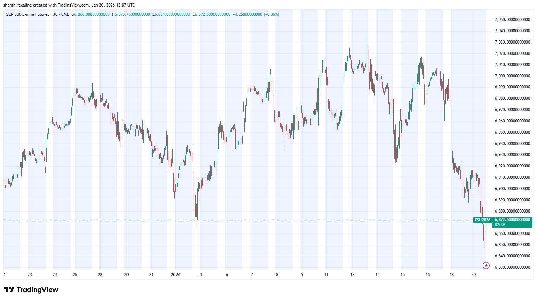Click the current price label 6,872.50

pos(512,220)
